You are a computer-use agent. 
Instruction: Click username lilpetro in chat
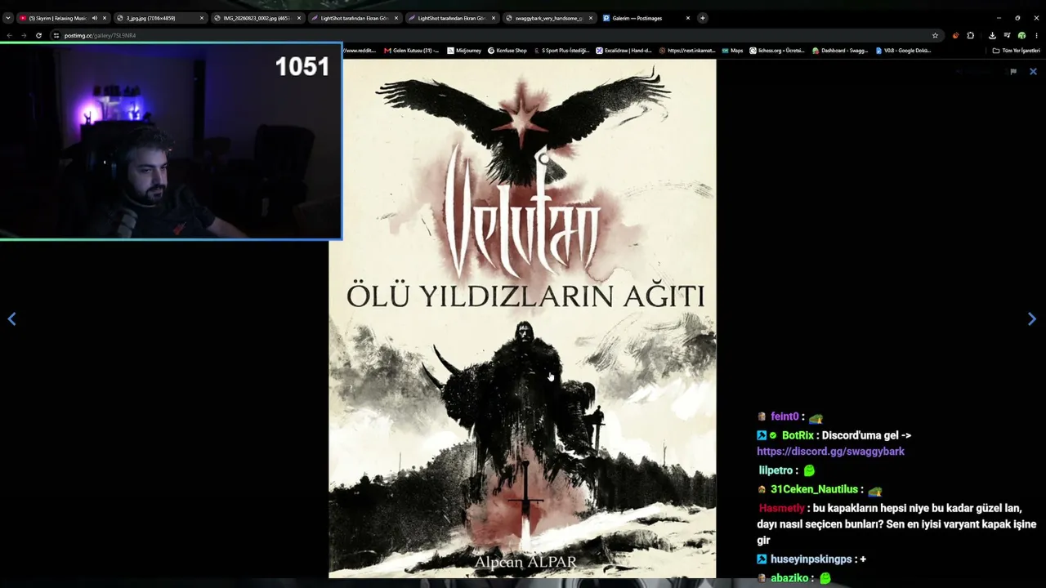[776, 470]
